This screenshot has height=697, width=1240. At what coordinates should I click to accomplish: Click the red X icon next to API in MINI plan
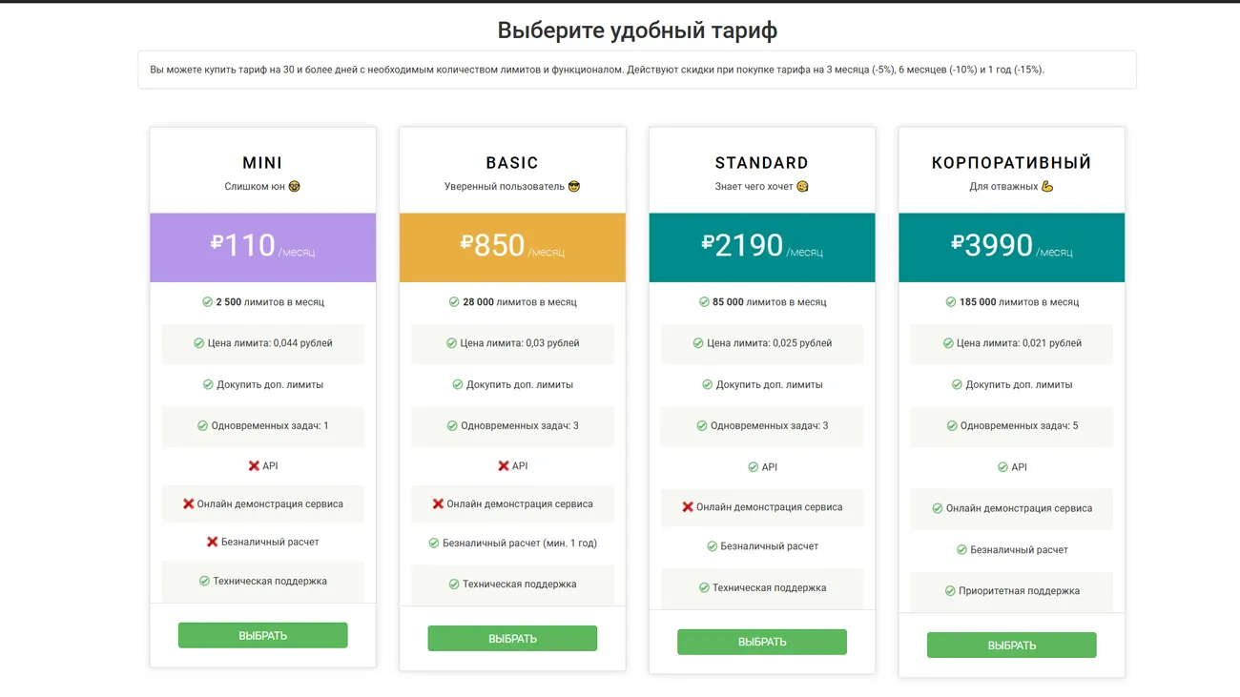pos(254,466)
